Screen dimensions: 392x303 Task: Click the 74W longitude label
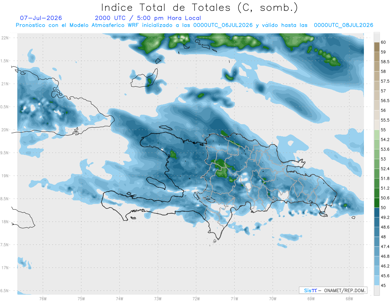[120, 298]
